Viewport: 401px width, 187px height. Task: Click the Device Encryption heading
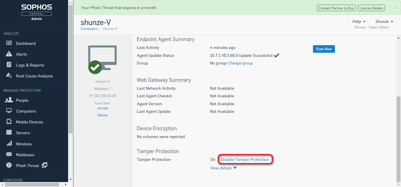pyautogui.click(x=157, y=128)
